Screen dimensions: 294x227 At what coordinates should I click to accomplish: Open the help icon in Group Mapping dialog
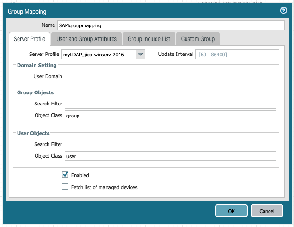[283, 11]
